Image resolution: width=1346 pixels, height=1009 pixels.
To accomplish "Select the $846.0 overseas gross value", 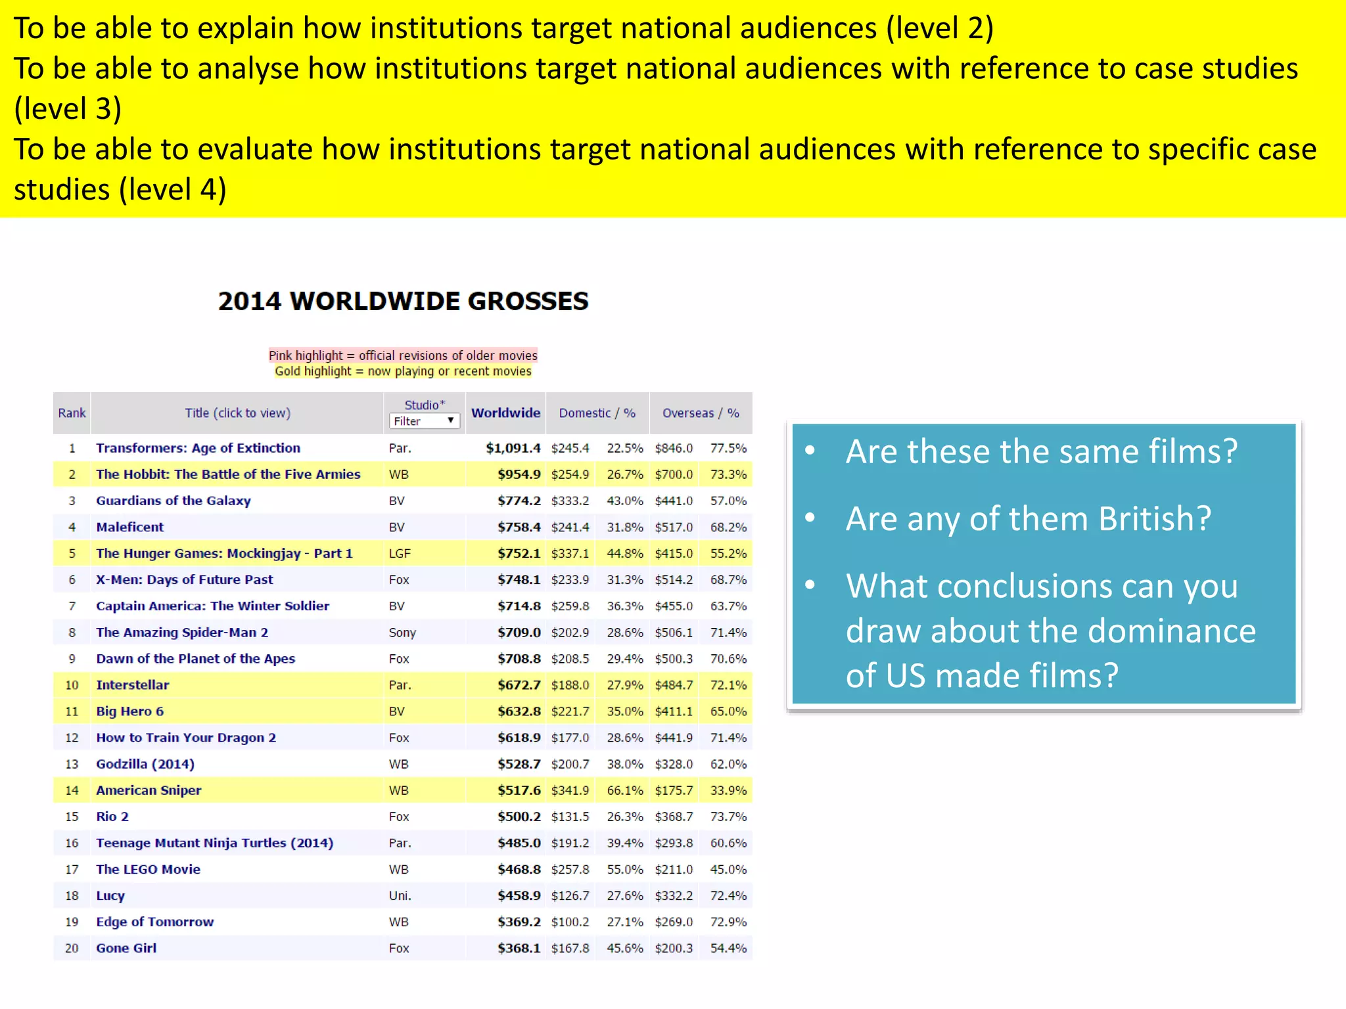I will coord(674,448).
